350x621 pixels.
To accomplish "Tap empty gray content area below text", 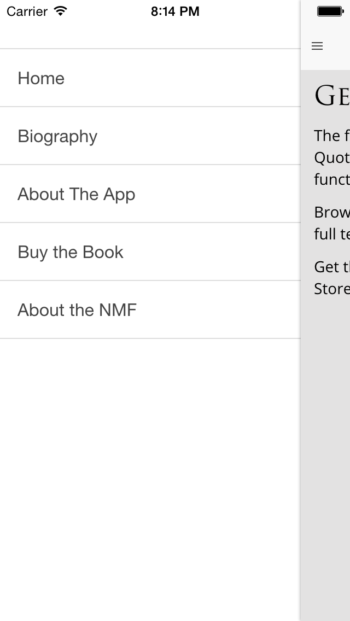I will (325, 455).
